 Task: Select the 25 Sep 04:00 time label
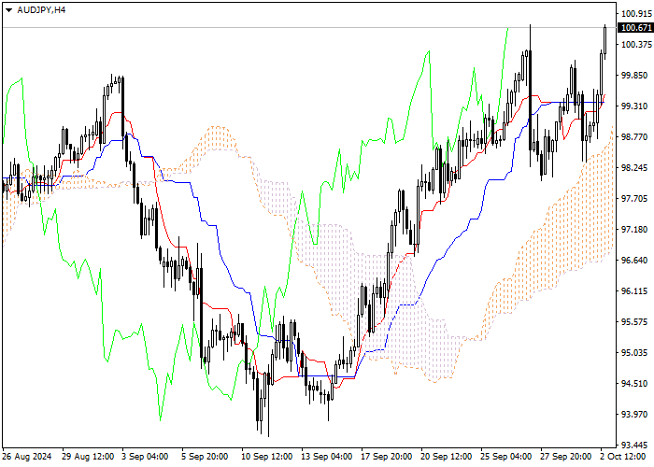(x=506, y=457)
